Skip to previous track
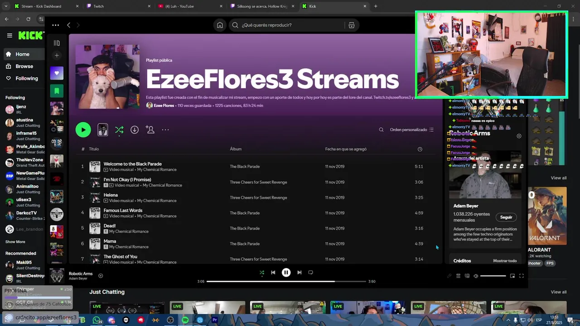This screenshot has width=580, height=326. (x=273, y=273)
